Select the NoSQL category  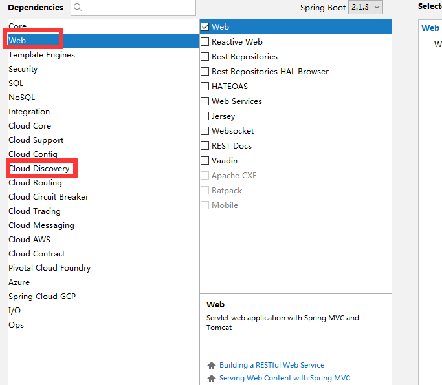tap(104, 98)
